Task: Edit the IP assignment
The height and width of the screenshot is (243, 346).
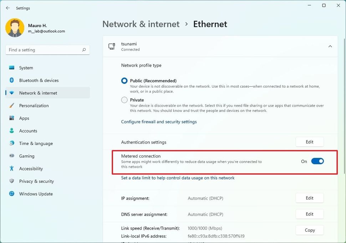Action: (309, 198)
